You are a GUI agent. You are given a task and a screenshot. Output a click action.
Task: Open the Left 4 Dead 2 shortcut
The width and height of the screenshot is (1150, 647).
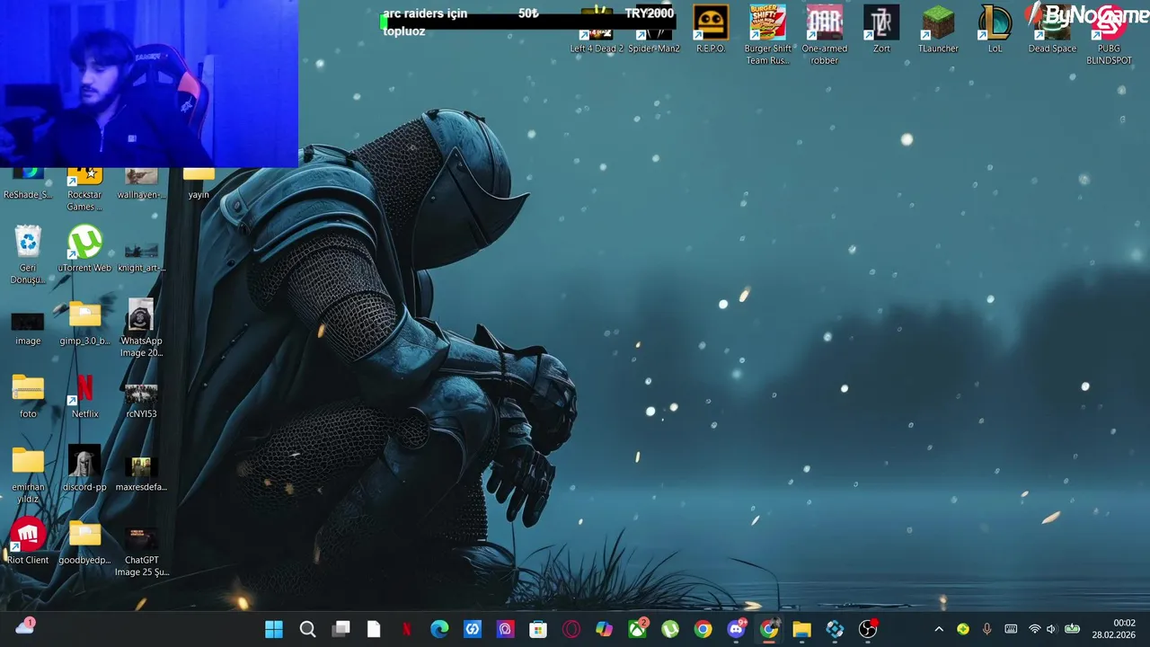click(x=597, y=30)
